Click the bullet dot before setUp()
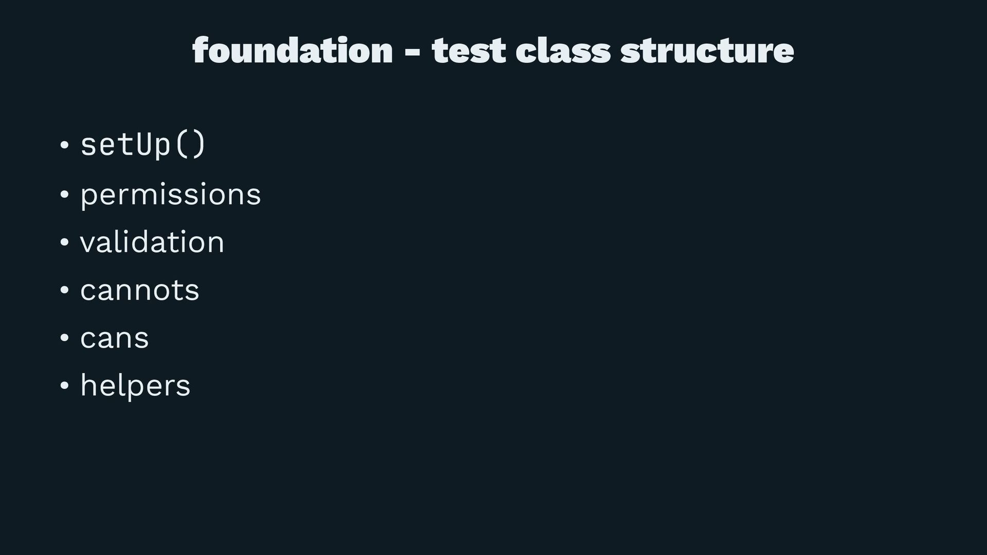This screenshot has width=987, height=555. click(64, 146)
